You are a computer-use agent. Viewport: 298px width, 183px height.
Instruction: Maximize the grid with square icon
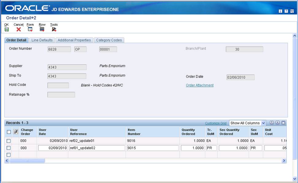283,123
